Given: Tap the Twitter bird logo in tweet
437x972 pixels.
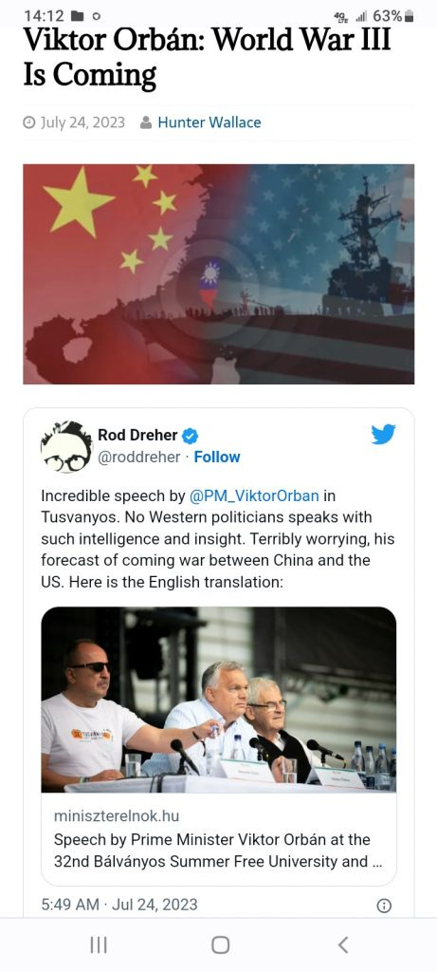Looking at the screenshot, I should tap(383, 435).
